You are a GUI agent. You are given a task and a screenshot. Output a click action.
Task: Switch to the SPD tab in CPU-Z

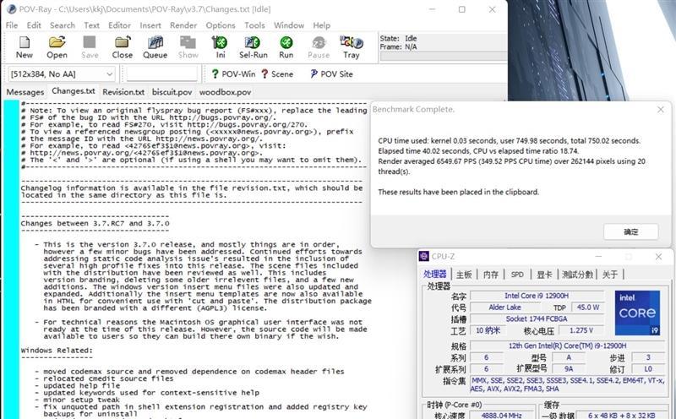(x=517, y=275)
